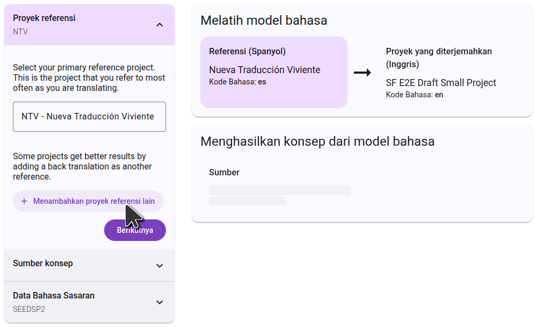Viewport: 537px width, 327px height.
Task: Click the Proyek referensi panel title
Action: point(44,18)
